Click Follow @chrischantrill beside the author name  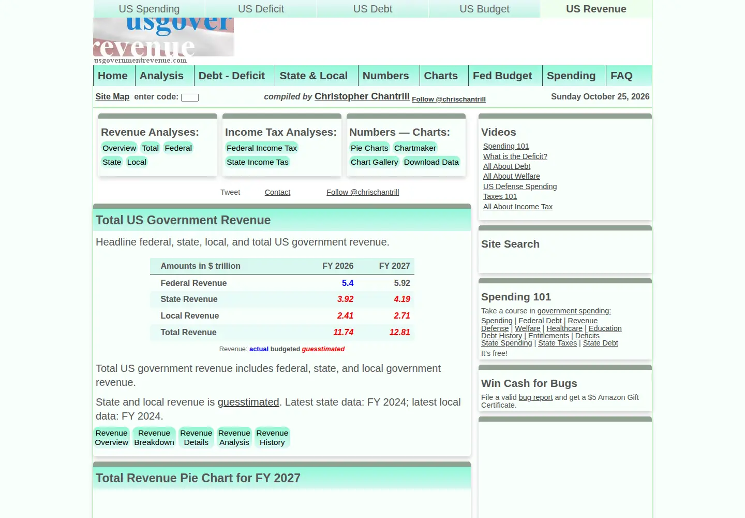(449, 99)
